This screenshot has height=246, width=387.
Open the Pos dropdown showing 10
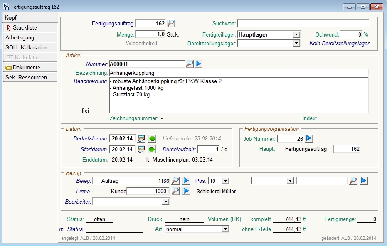pyautogui.click(x=225, y=181)
